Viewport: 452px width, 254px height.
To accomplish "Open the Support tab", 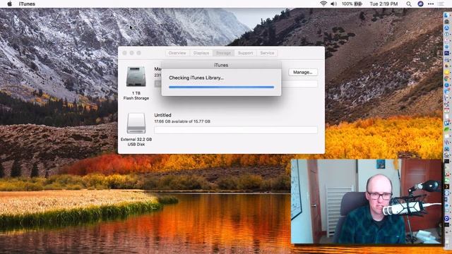I will click(x=245, y=53).
